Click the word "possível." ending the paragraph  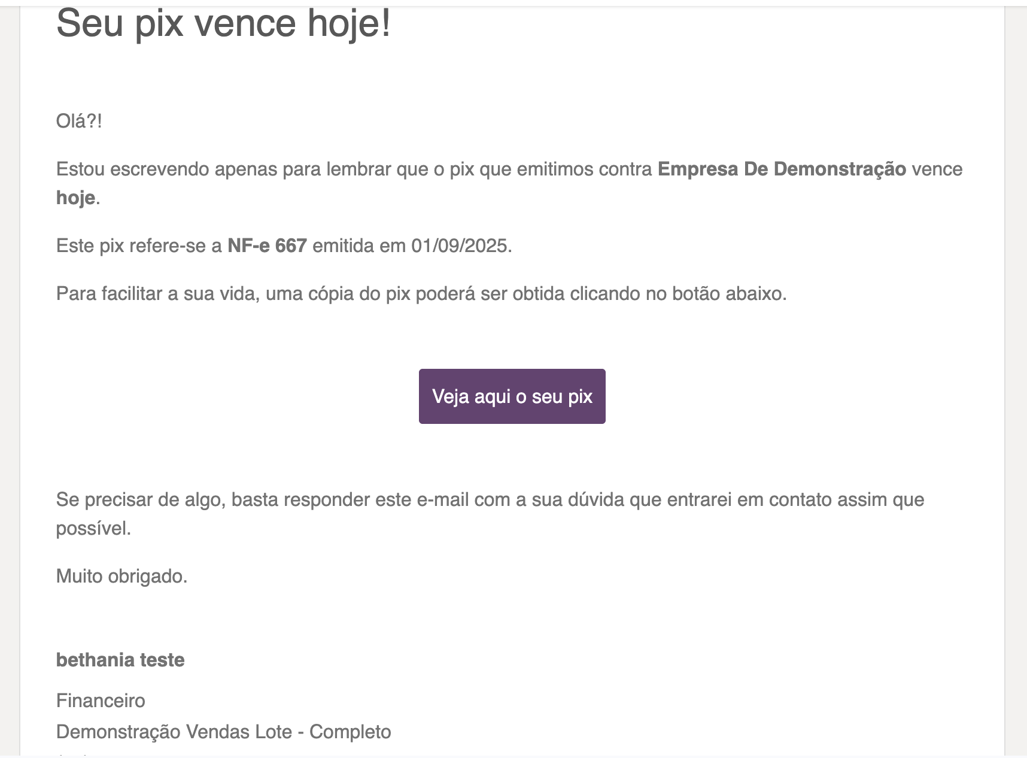point(93,528)
